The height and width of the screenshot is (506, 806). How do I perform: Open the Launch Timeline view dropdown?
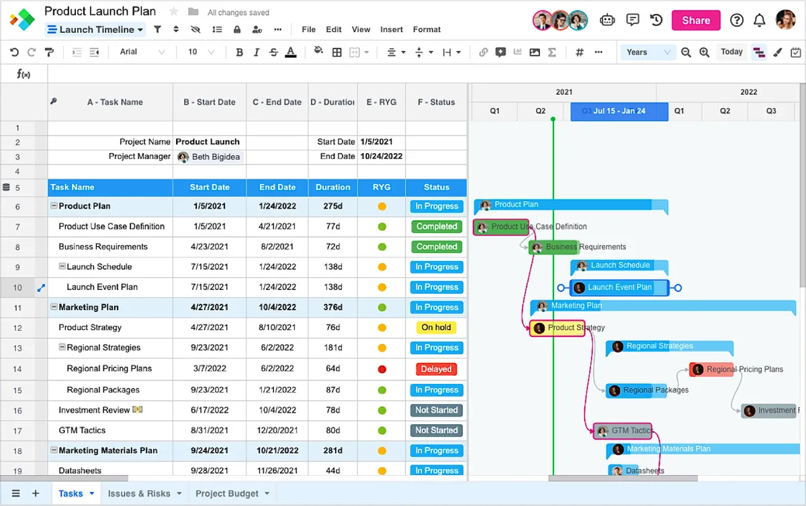(x=95, y=30)
